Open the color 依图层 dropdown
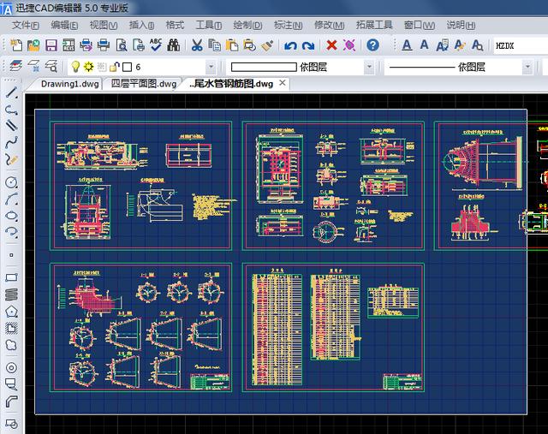548x434 pixels. [x=369, y=66]
